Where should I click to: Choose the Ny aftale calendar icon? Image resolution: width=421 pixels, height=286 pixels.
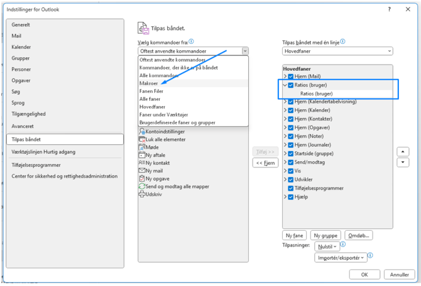[142, 155]
